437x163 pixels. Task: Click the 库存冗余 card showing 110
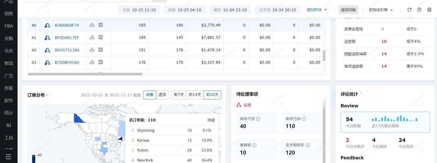pyautogui.click(x=302, y=123)
